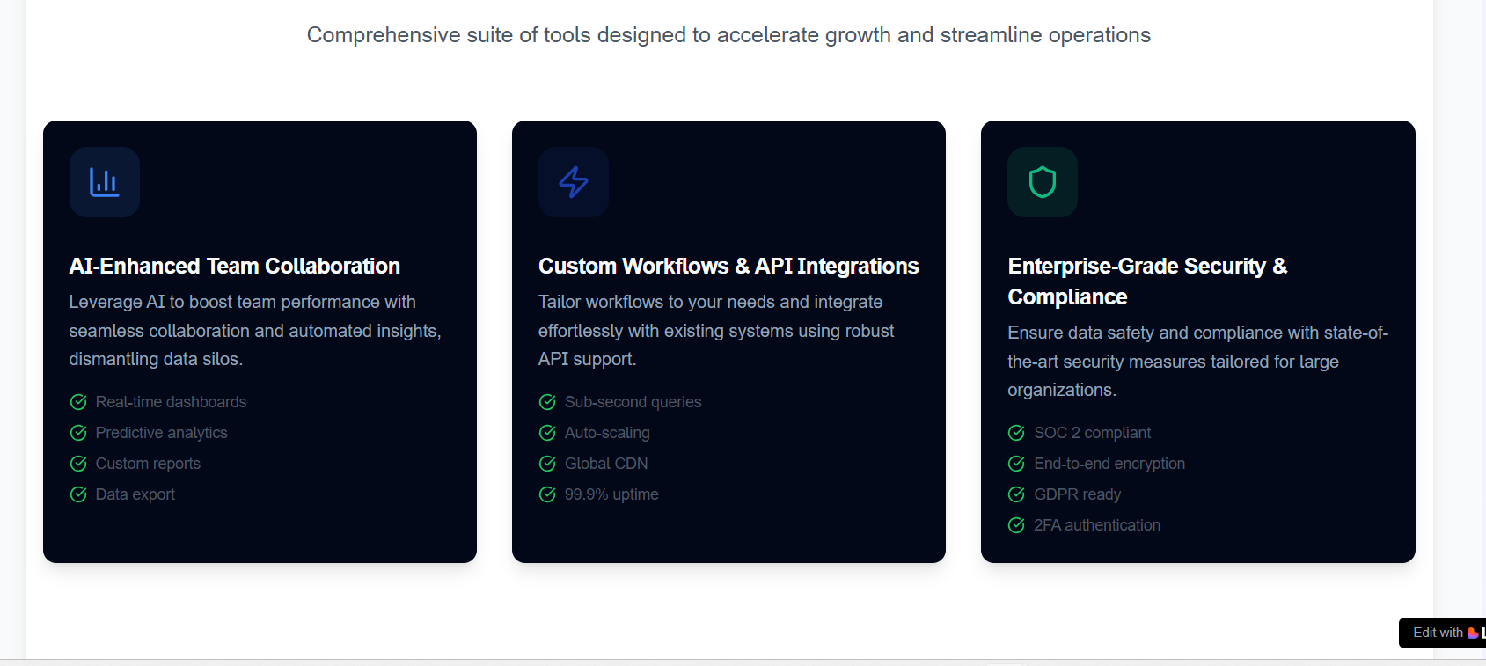Select the AI-Enhanced Team Collaboration heading
Viewport: 1486px width, 666px height.
(235, 266)
